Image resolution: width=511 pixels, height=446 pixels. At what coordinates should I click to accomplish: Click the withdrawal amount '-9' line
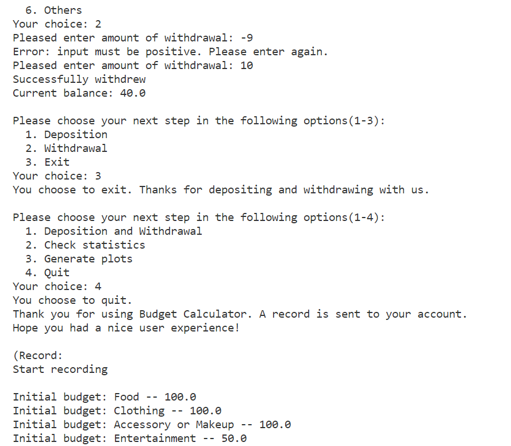pyautogui.click(x=133, y=38)
